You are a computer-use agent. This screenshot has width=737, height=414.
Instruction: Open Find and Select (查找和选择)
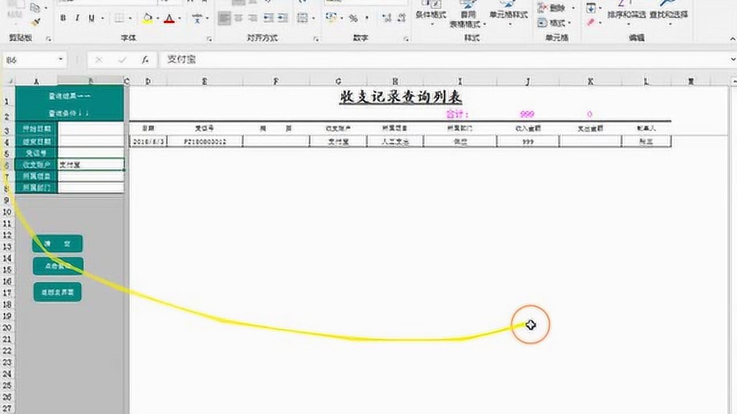pos(668,11)
